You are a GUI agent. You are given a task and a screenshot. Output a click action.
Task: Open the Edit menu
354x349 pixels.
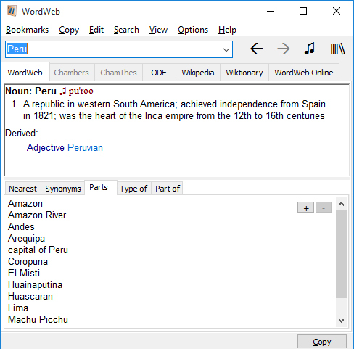[x=96, y=30]
